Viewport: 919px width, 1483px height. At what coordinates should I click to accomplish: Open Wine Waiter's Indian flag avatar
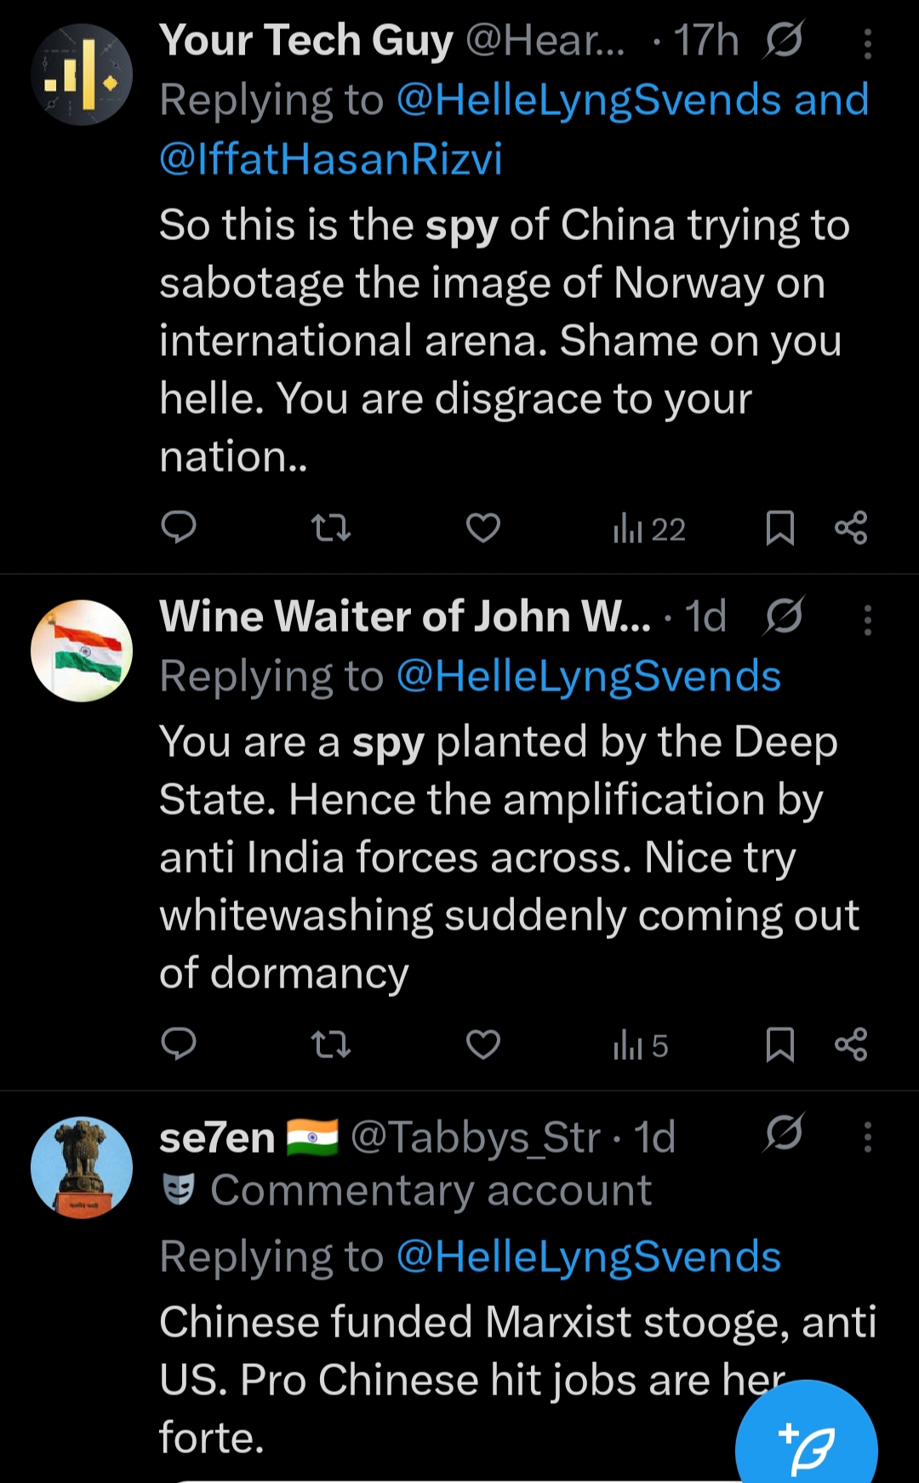tap(82, 650)
